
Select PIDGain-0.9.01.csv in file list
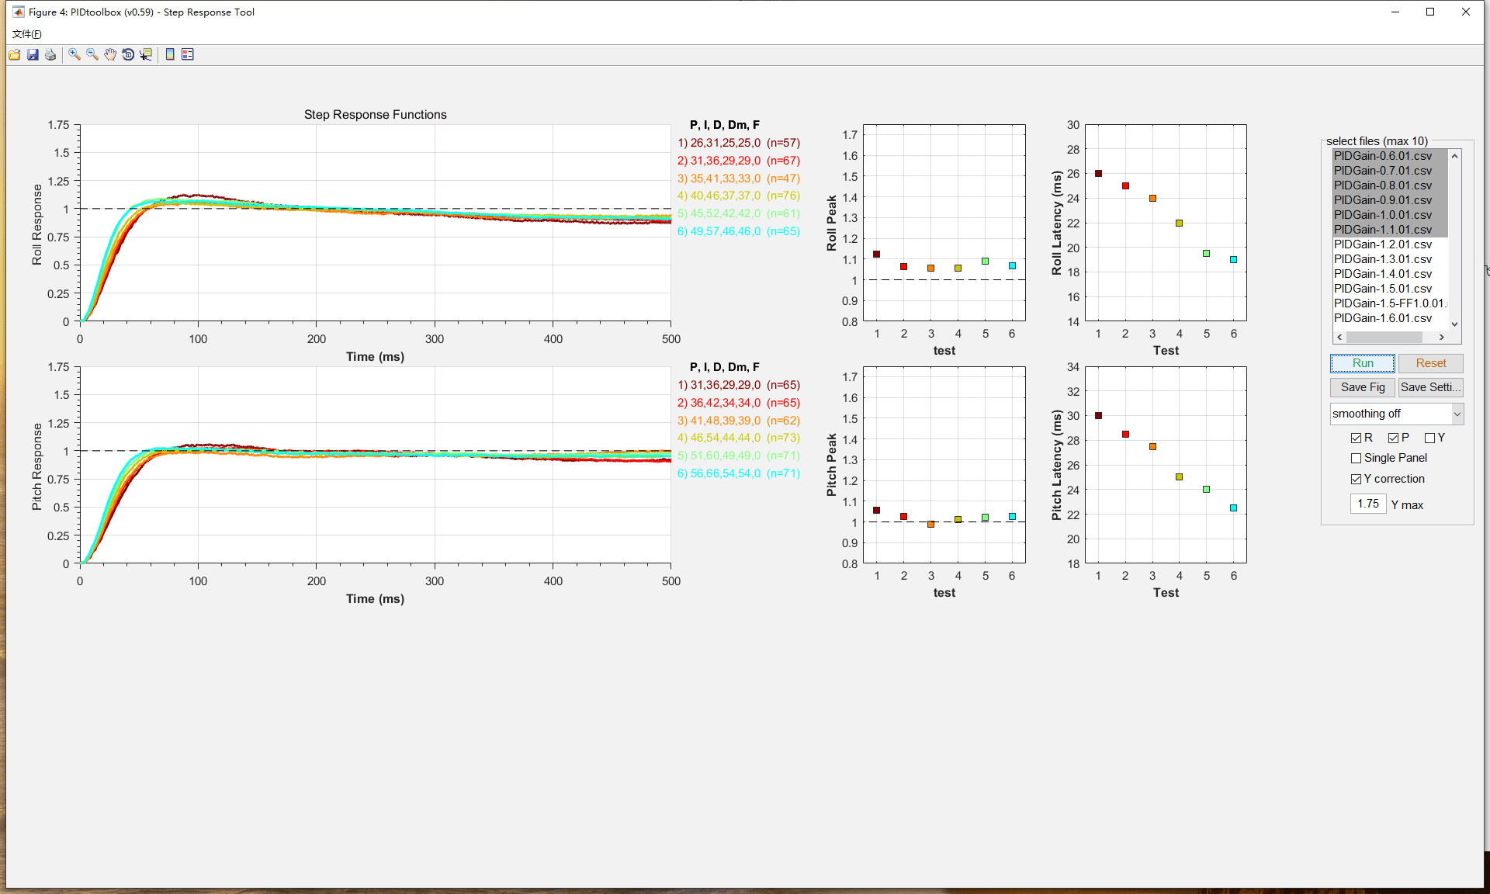tap(1390, 200)
